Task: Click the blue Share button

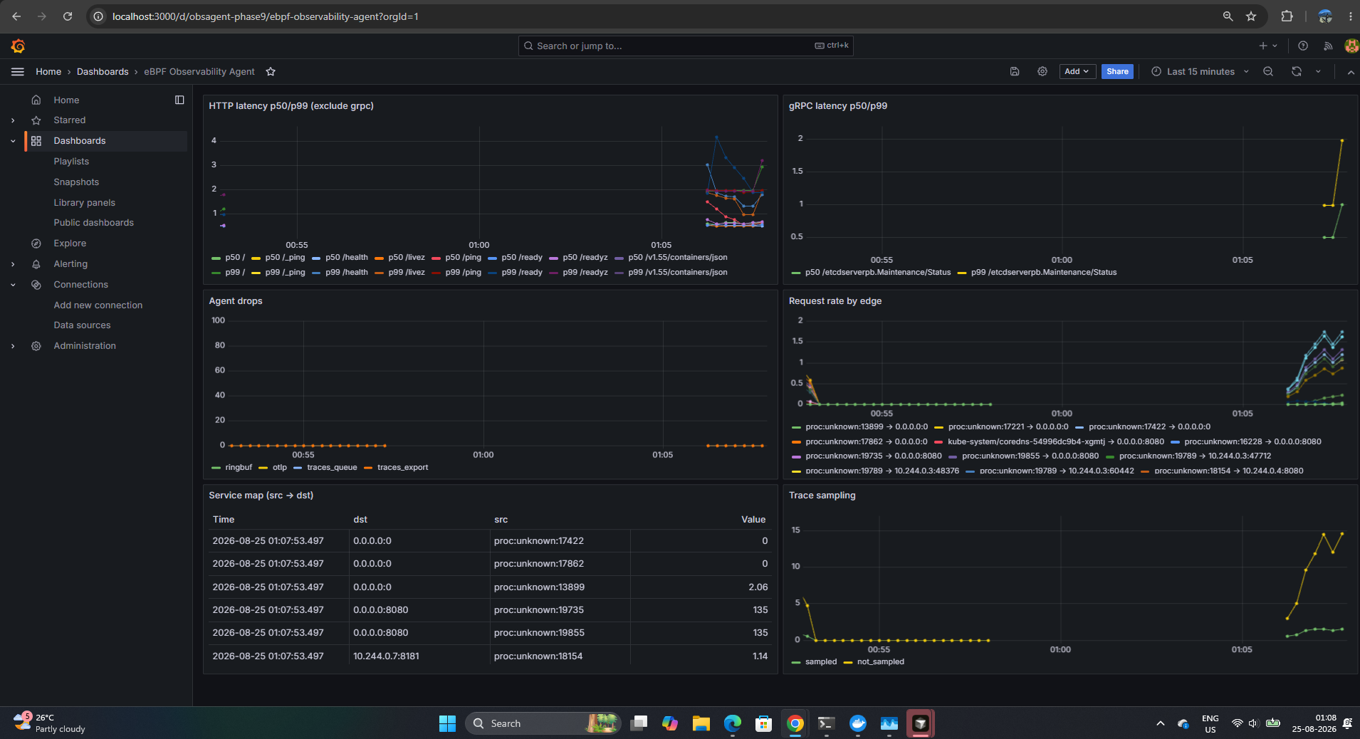Action: [1117, 72]
